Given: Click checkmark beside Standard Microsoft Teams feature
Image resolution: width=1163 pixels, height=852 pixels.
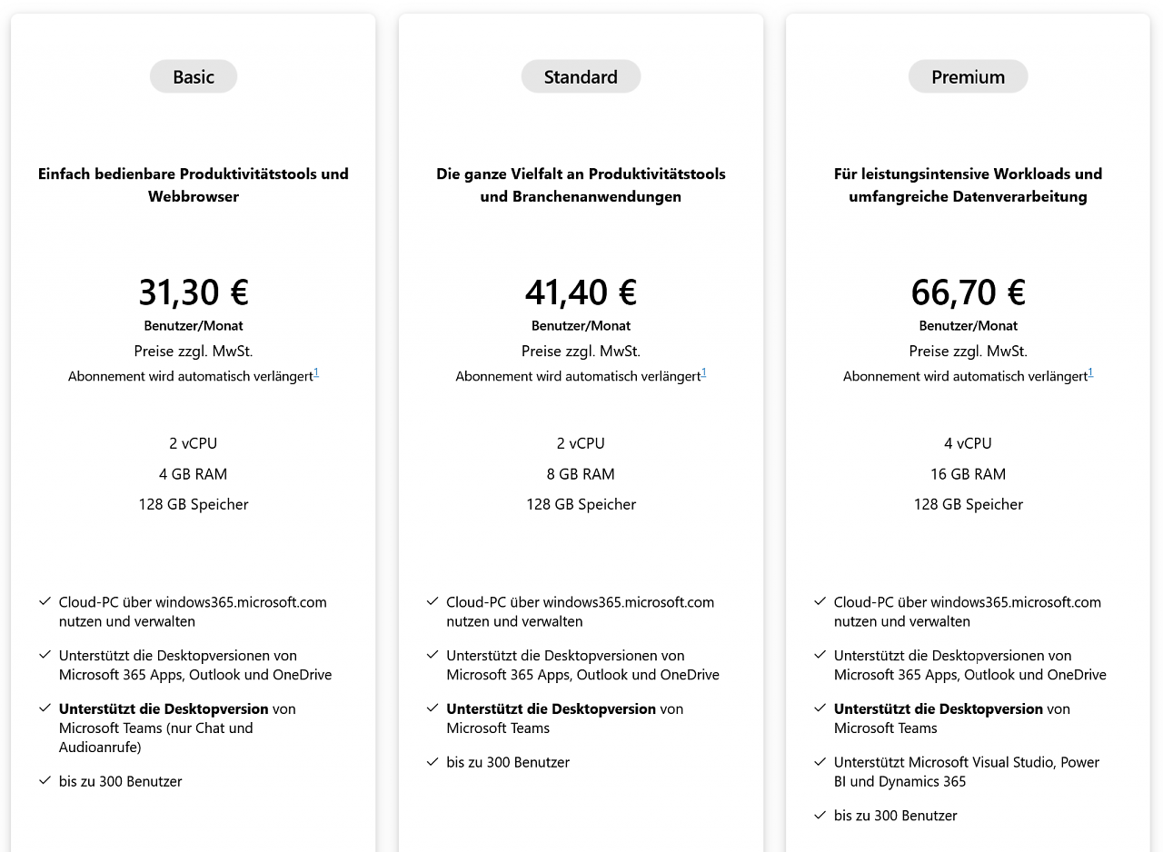Looking at the screenshot, I should (432, 708).
